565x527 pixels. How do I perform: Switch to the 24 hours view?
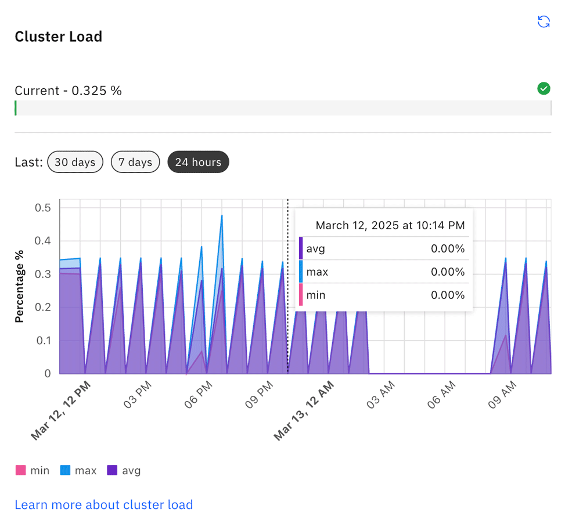pyautogui.click(x=198, y=162)
